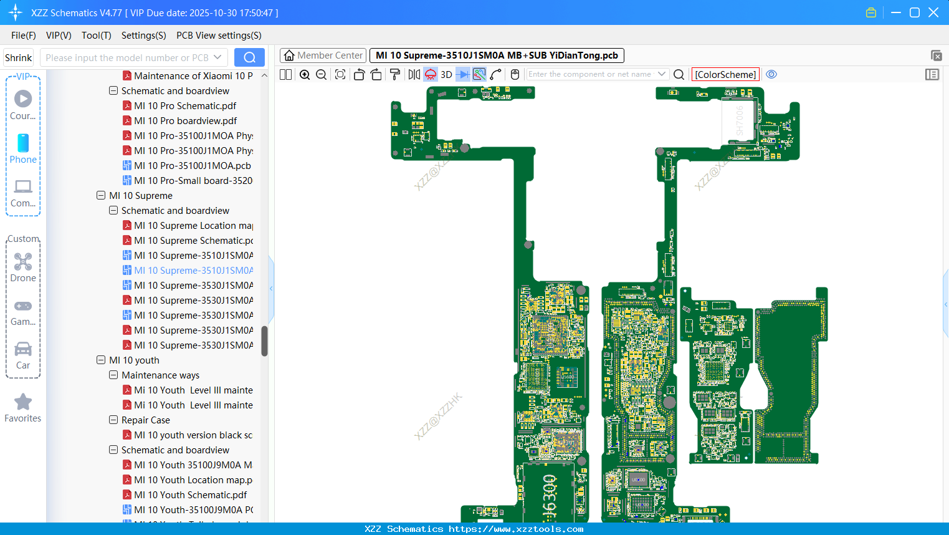Open the mouse operation settings icon
This screenshot has height=535, width=949.
[x=515, y=74]
